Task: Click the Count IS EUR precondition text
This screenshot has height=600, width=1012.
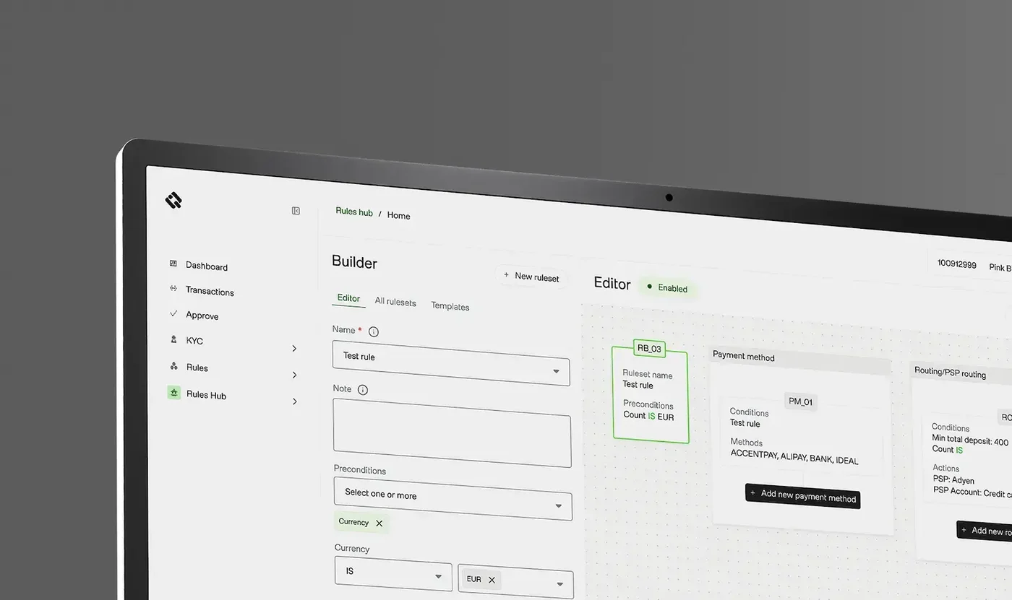Action: point(648,416)
